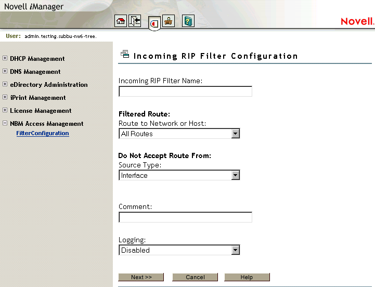Image resolution: width=375 pixels, height=287 pixels.
Task: Click the Cancel button
Action: tap(195, 277)
